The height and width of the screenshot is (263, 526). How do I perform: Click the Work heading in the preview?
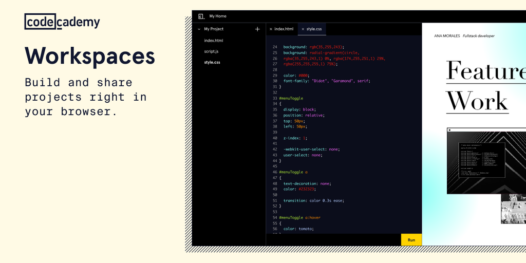[x=477, y=101]
